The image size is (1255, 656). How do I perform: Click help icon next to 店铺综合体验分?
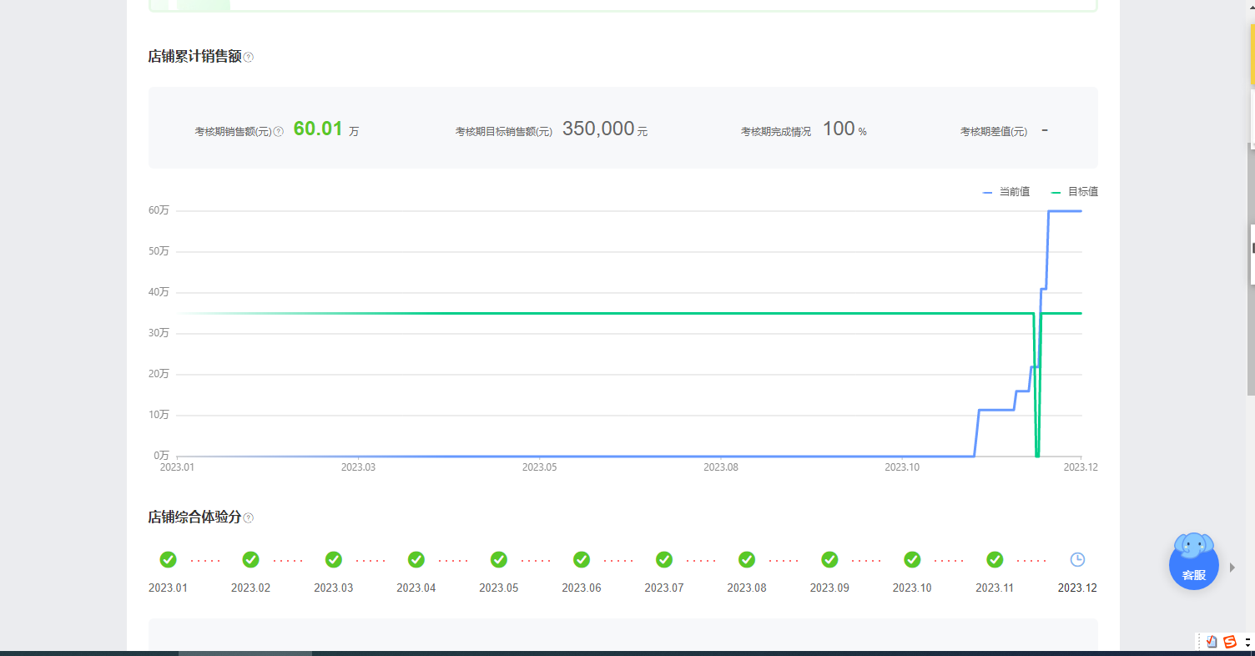click(x=249, y=518)
